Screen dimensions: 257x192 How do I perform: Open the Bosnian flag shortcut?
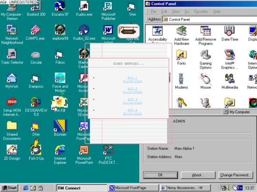click(60, 128)
